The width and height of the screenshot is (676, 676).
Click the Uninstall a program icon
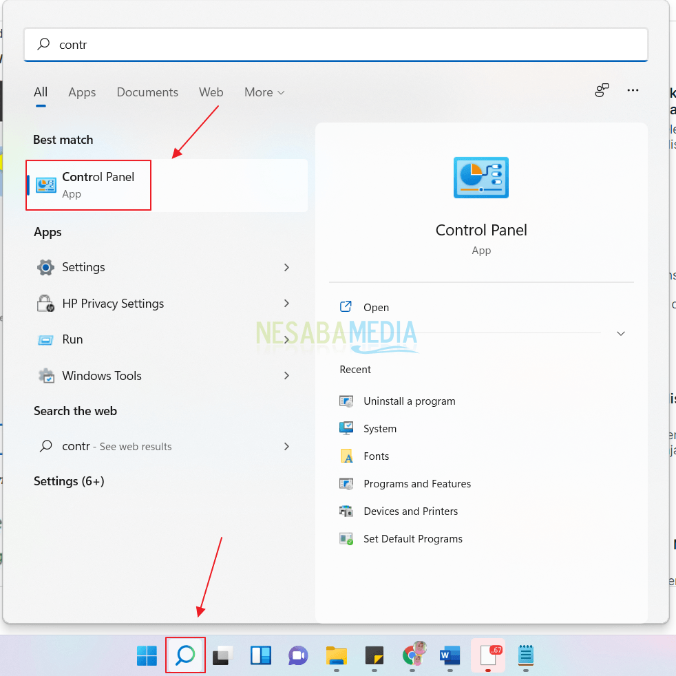pos(346,401)
